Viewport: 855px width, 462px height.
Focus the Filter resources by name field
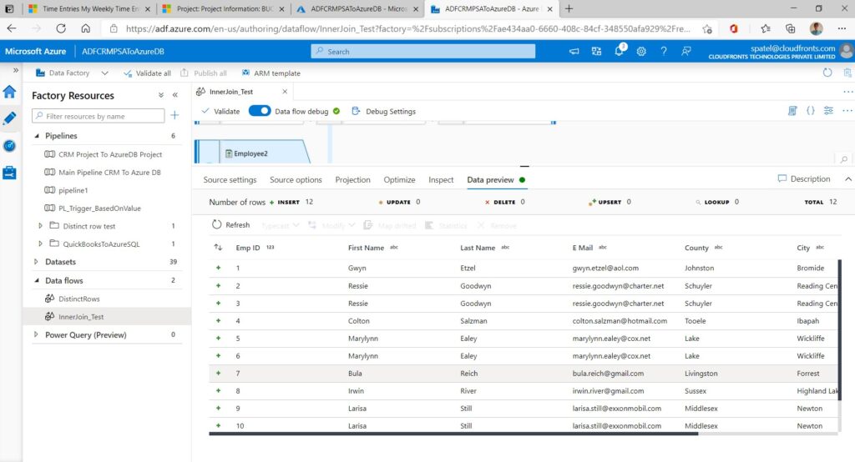click(x=99, y=116)
